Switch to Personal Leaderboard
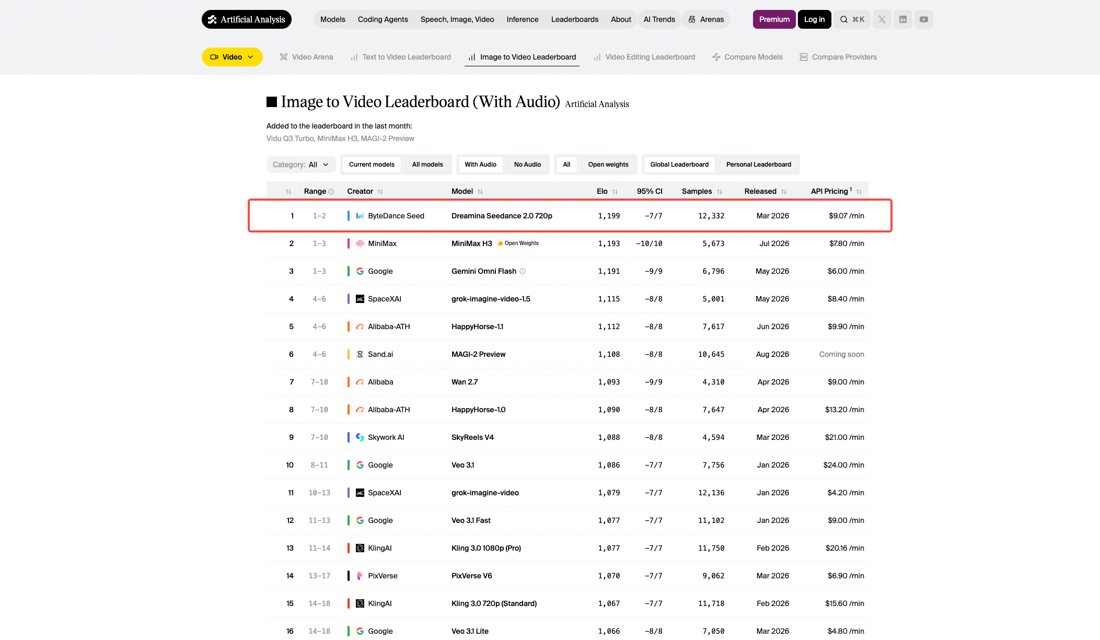1100x640 pixels. (x=759, y=165)
